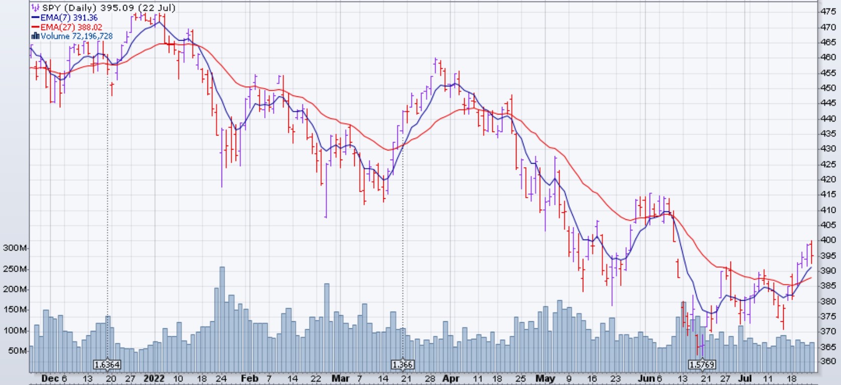Click the 475 price label on right axis
The image size is (841, 385).
pos(827,12)
